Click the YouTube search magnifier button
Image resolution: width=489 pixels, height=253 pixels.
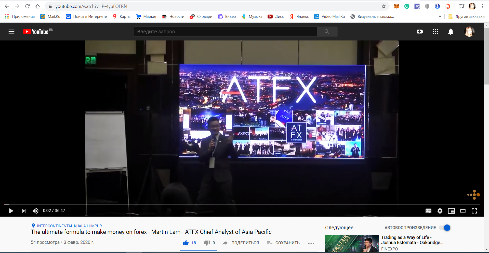327,32
